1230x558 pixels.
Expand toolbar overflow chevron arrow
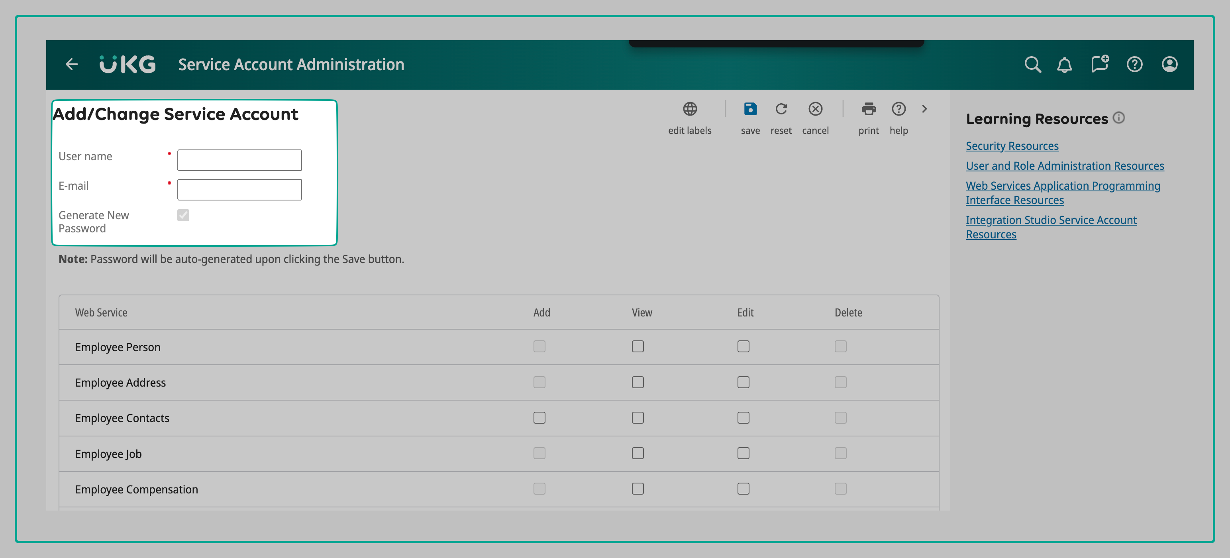(924, 109)
